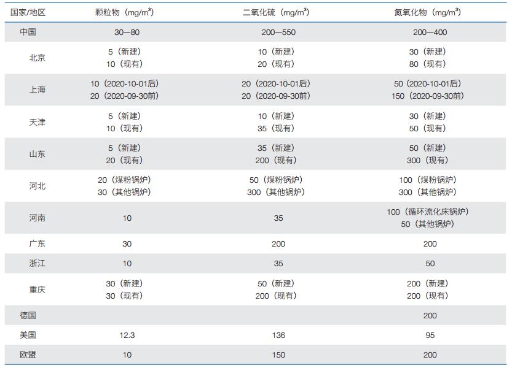Viewport: 512px width, 368px height.
Task: Click the 国家/地区 column header
Action: tap(28, 12)
